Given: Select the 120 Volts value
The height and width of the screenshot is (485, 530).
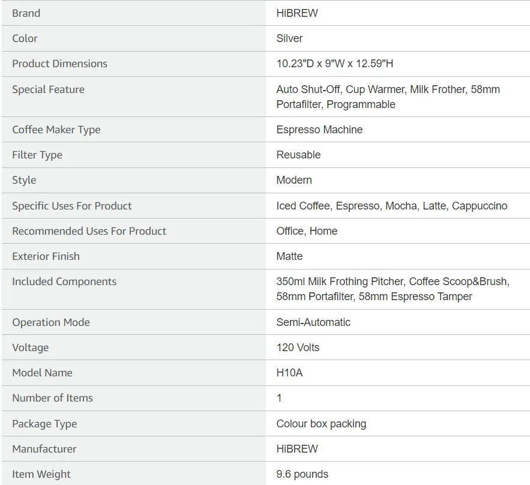Looking at the screenshot, I should pos(298,348).
